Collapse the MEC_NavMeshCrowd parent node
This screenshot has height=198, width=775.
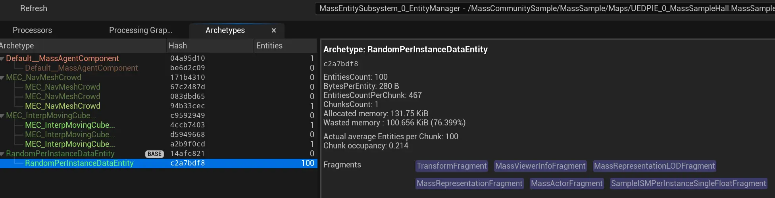tap(2, 78)
